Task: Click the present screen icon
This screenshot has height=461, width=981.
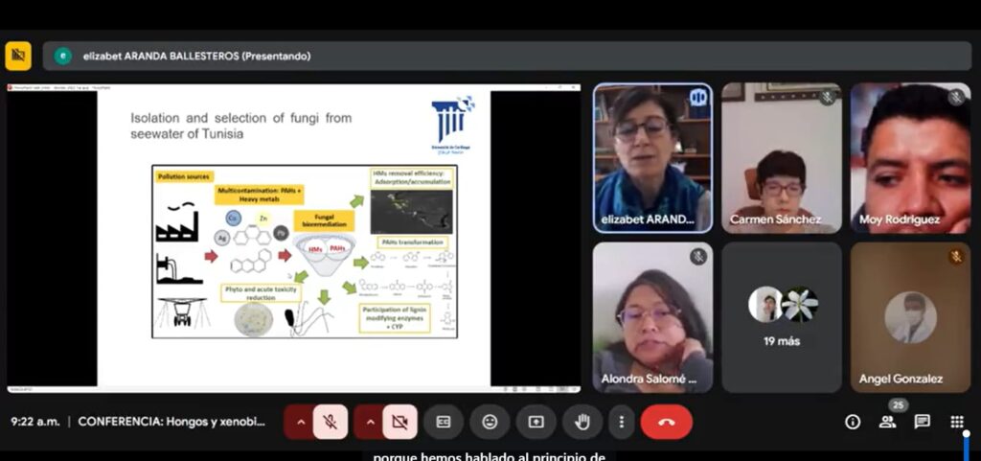Action: pyautogui.click(x=536, y=422)
